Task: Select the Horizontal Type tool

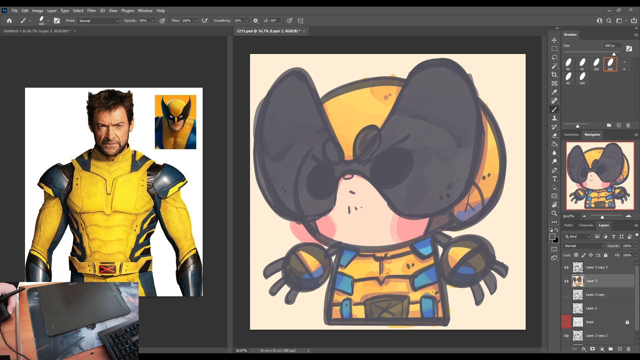Action: click(x=554, y=179)
